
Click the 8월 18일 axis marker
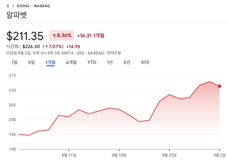click(x=119, y=155)
